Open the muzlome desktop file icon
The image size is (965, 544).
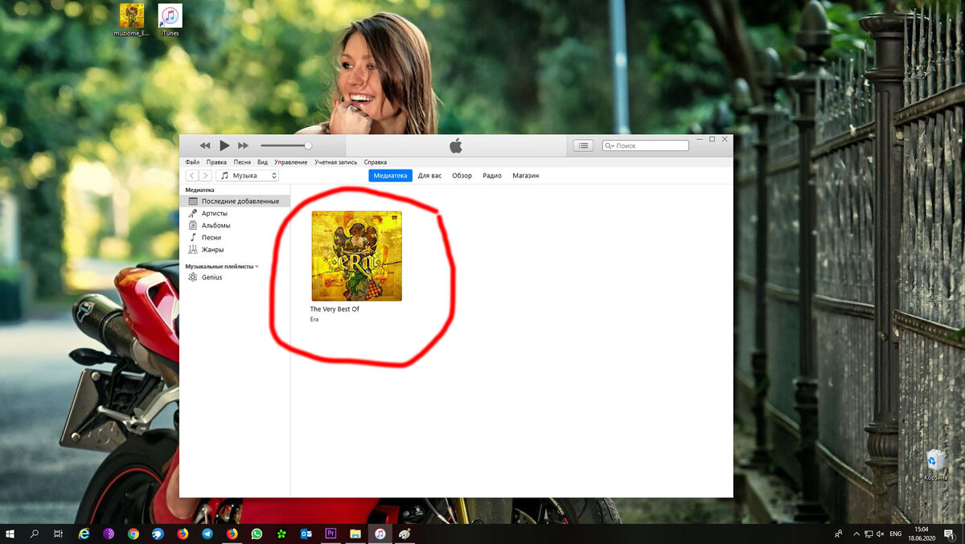[x=132, y=20]
